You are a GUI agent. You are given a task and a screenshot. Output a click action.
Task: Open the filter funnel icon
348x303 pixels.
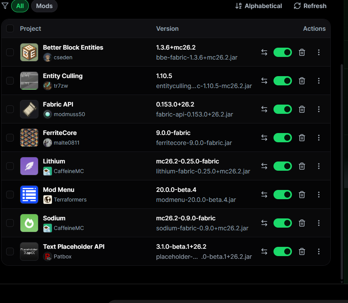coord(5,6)
